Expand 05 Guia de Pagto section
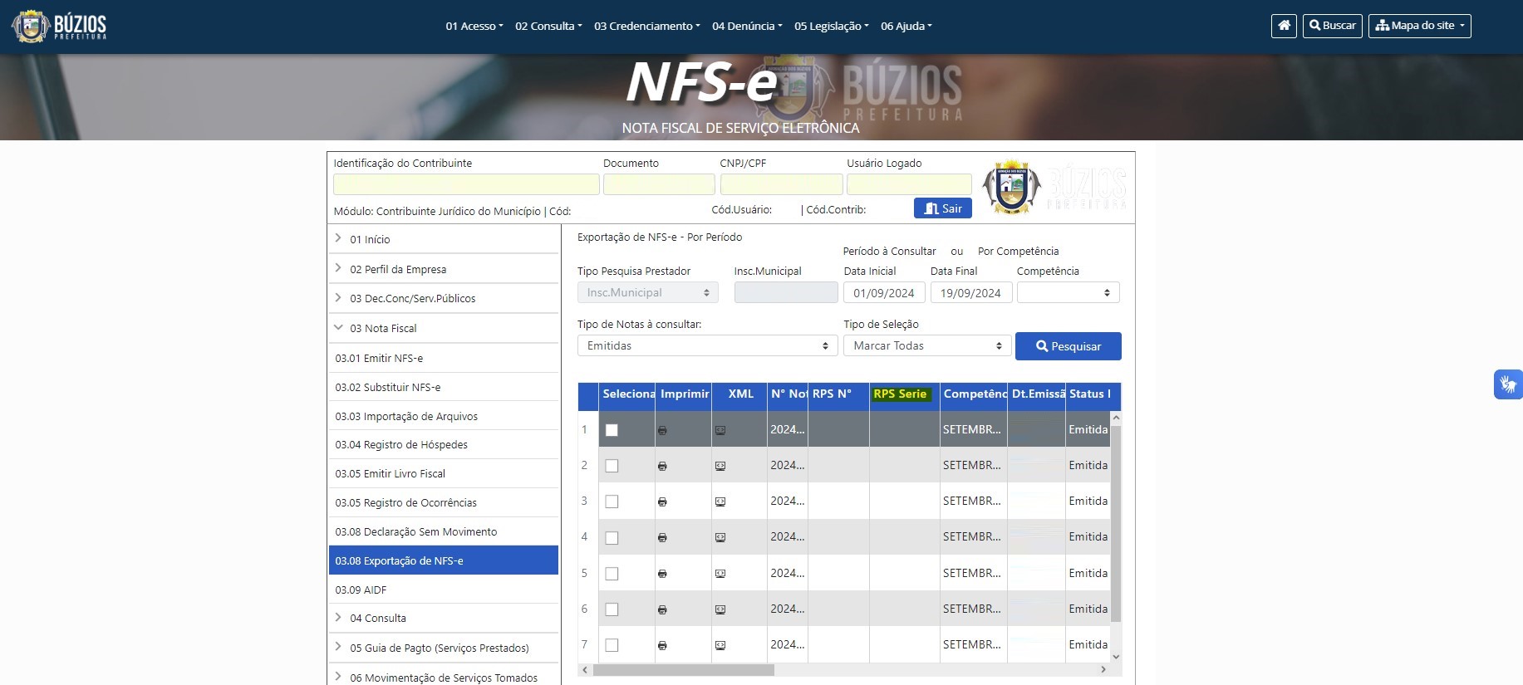The image size is (1523, 685). point(444,648)
